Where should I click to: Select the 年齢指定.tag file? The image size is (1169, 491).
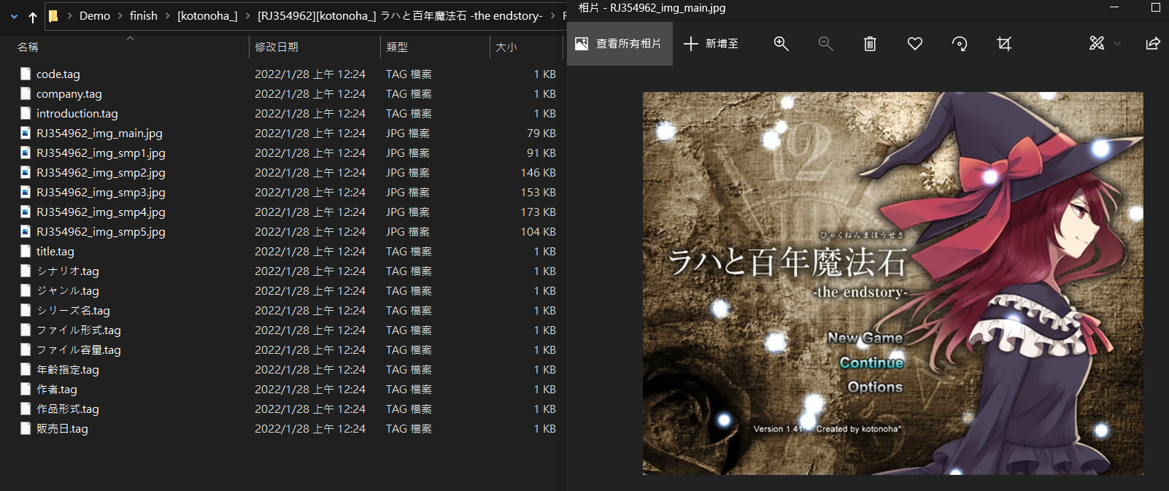tap(68, 369)
